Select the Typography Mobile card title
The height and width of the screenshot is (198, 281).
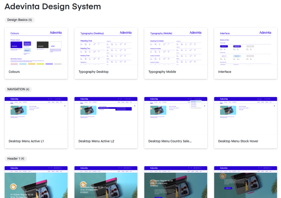162,72
